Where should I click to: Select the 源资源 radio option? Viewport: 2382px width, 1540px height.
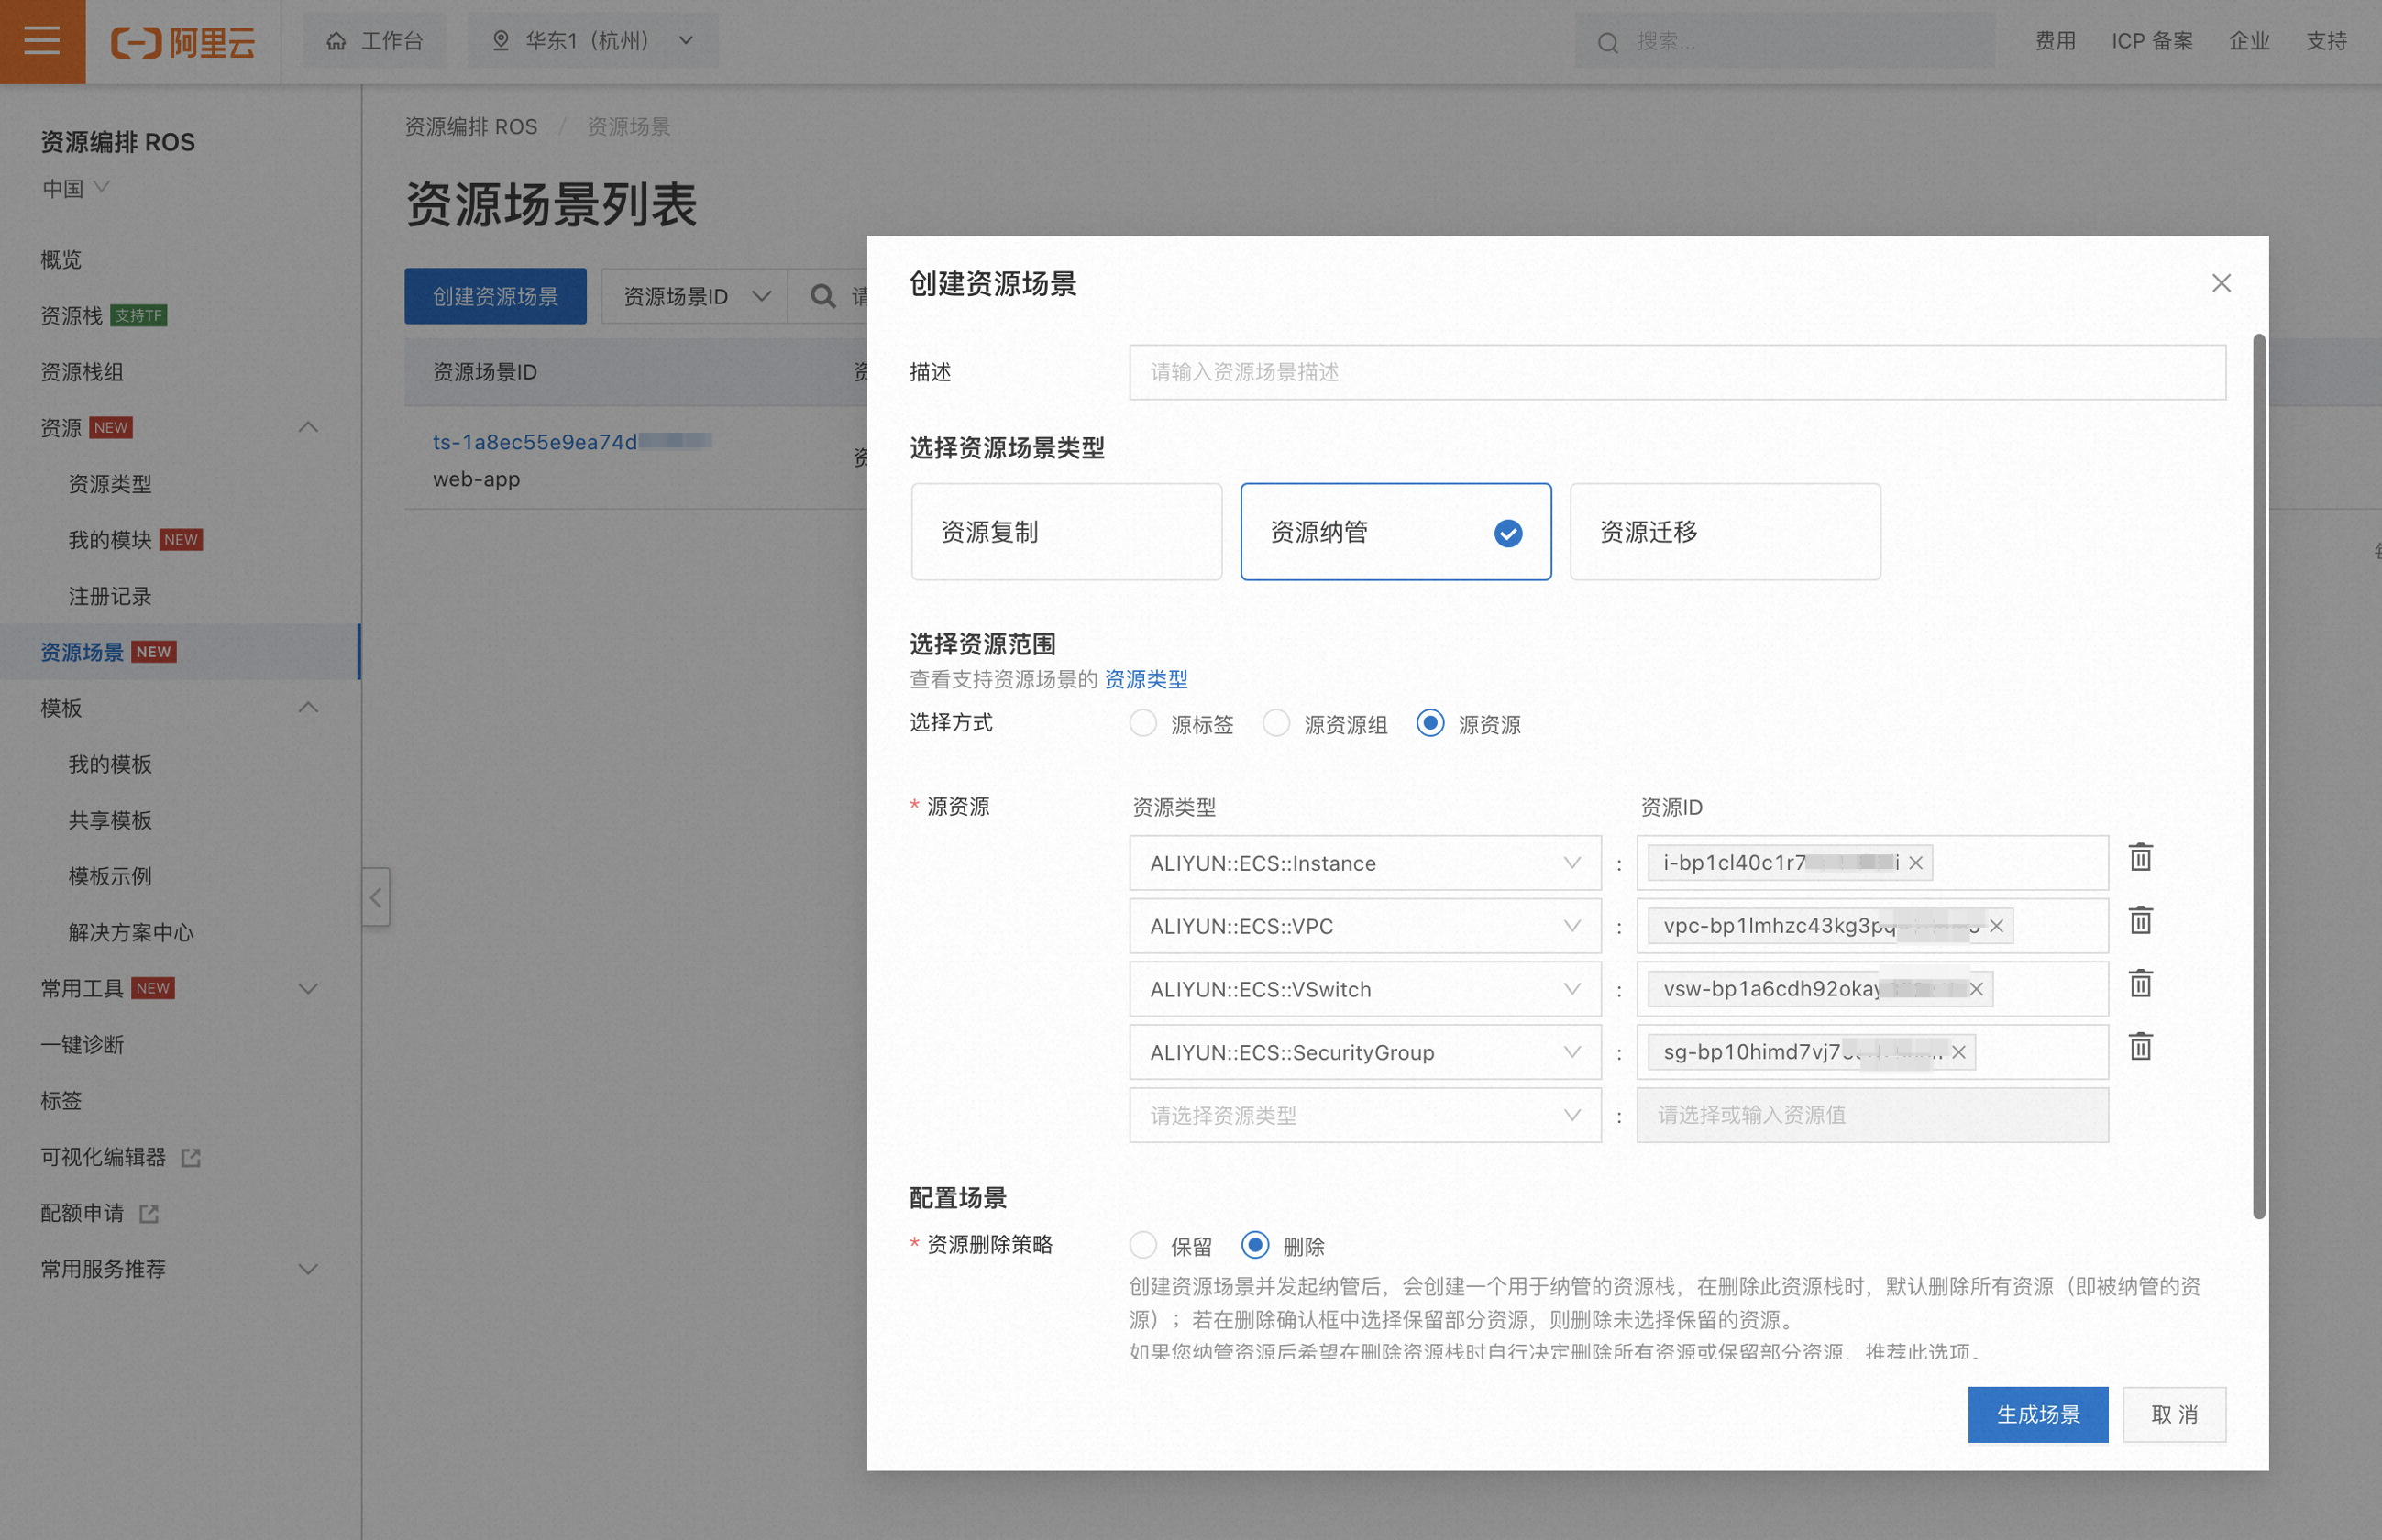pos(1430,723)
